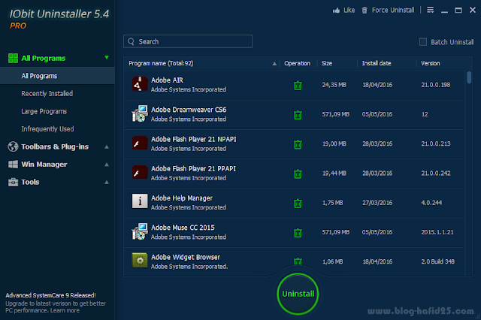Open Recently Installed list

click(47, 93)
